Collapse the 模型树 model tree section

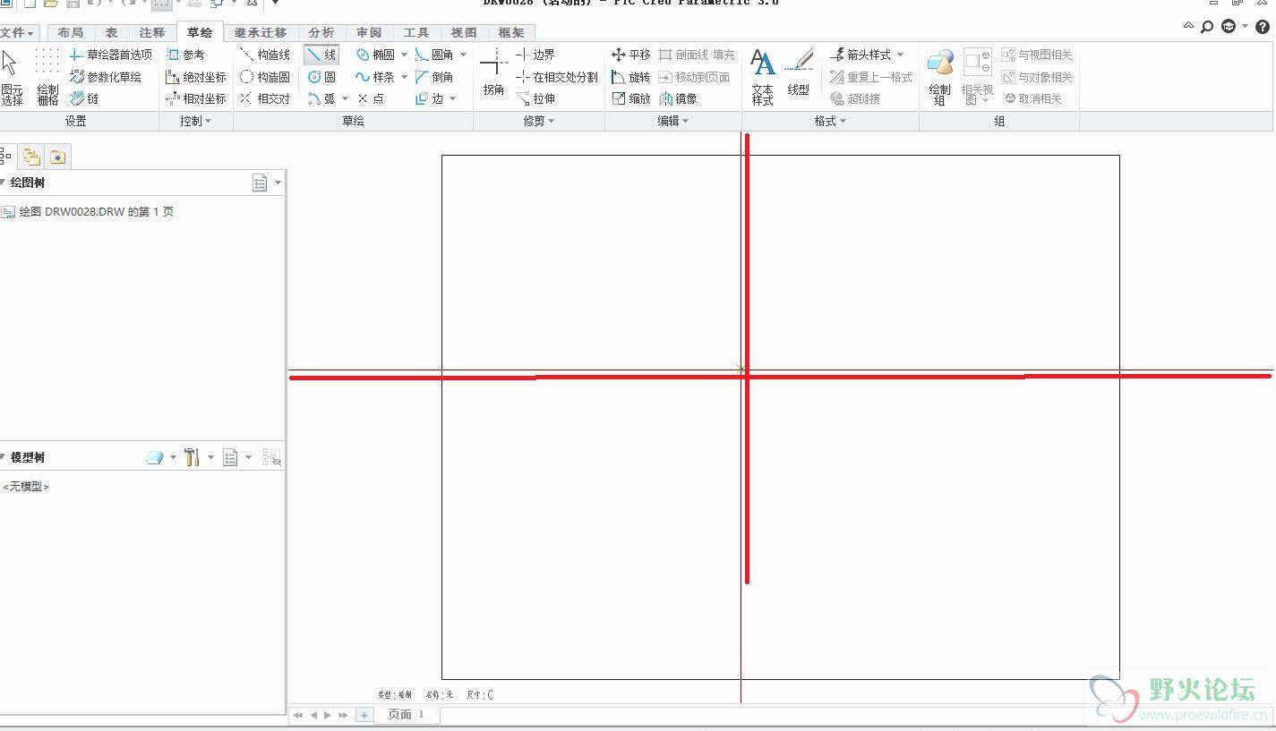tap(3, 457)
